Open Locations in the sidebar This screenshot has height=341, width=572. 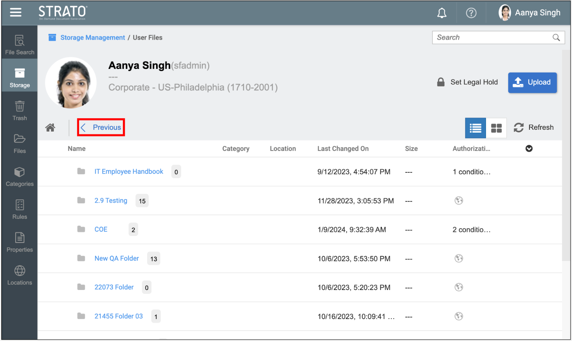(x=20, y=275)
